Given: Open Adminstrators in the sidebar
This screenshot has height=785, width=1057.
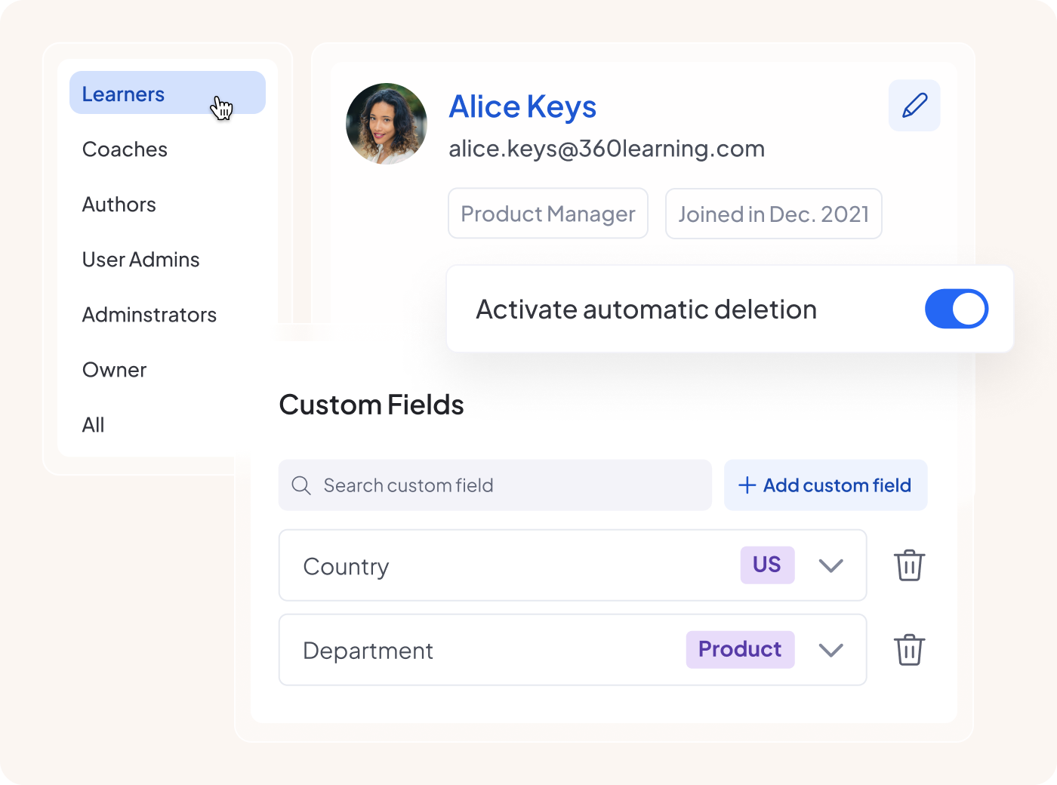Looking at the screenshot, I should [x=149, y=315].
